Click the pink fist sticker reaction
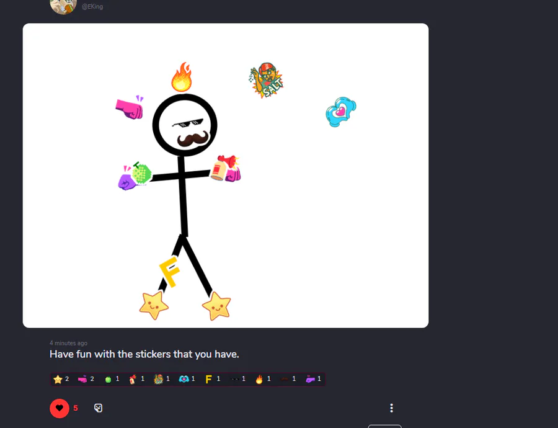This screenshot has height=428, width=558. 86,379
